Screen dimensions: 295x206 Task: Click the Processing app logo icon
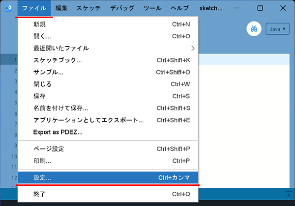[9, 8]
